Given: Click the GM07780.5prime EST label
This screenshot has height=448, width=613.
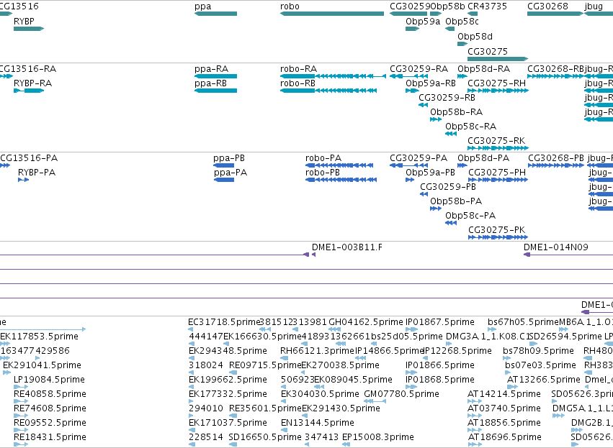Looking at the screenshot, I should (401, 394).
